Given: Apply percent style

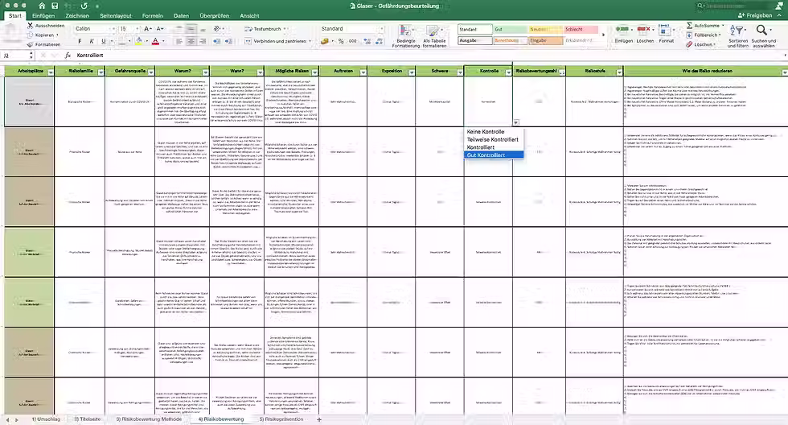Looking at the screenshot, I should point(341,41).
